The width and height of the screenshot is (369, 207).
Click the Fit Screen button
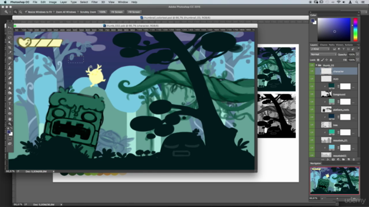click(117, 12)
